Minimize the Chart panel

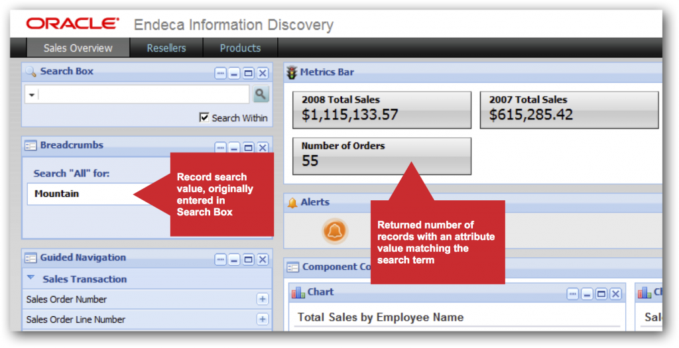coord(587,294)
